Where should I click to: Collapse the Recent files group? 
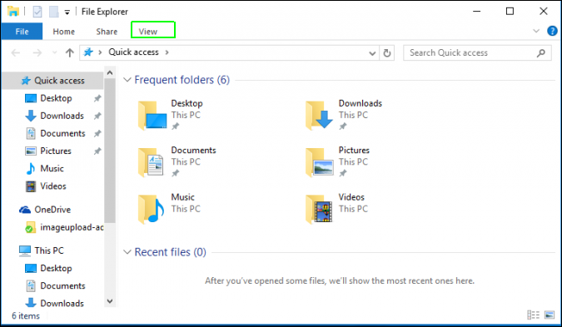[x=127, y=252]
